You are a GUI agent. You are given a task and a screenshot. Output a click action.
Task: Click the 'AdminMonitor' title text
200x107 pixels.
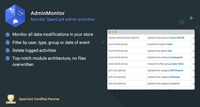[48, 13]
